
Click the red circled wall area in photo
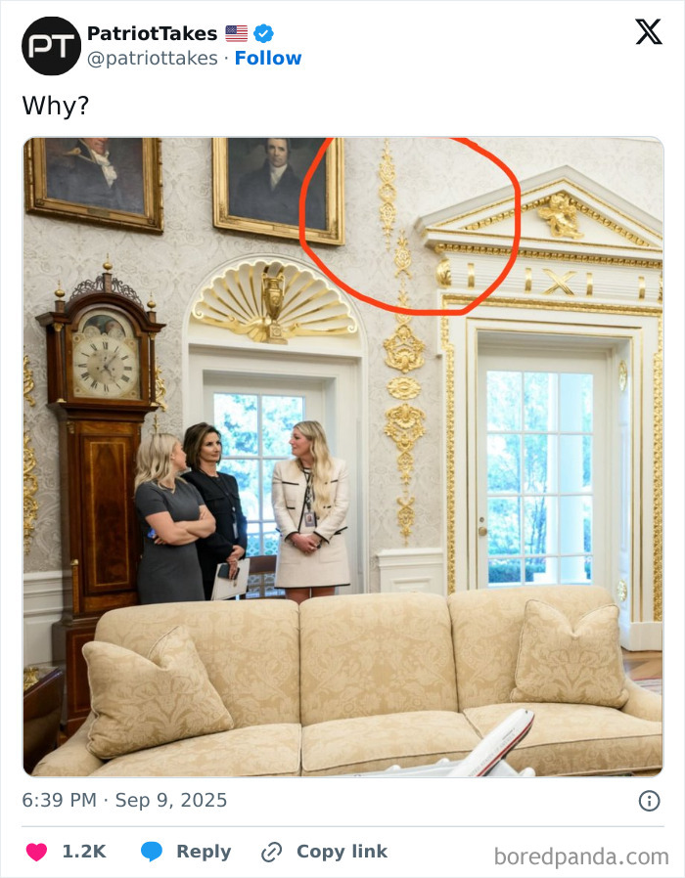(x=410, y=225)
